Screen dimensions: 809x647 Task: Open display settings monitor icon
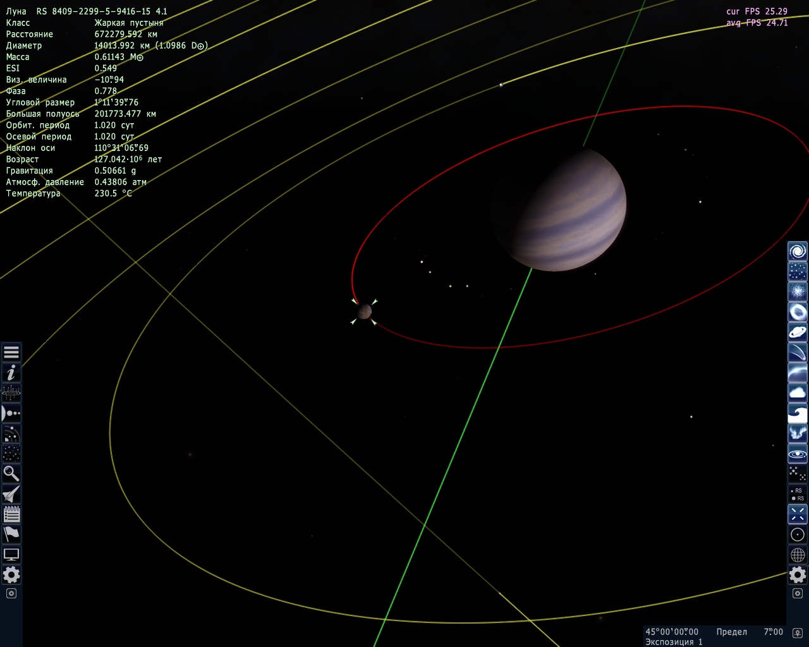(11, 554)
